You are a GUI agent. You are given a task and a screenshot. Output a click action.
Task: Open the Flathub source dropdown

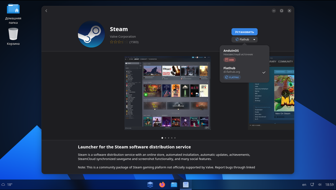click(x=244, y=39)
